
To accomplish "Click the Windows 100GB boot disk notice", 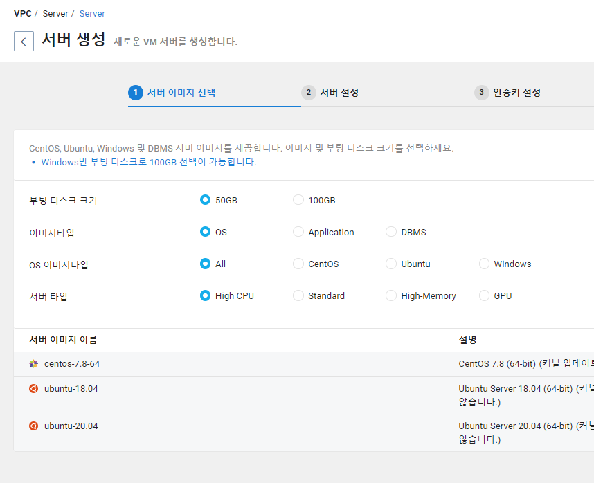I will (149, 162).
